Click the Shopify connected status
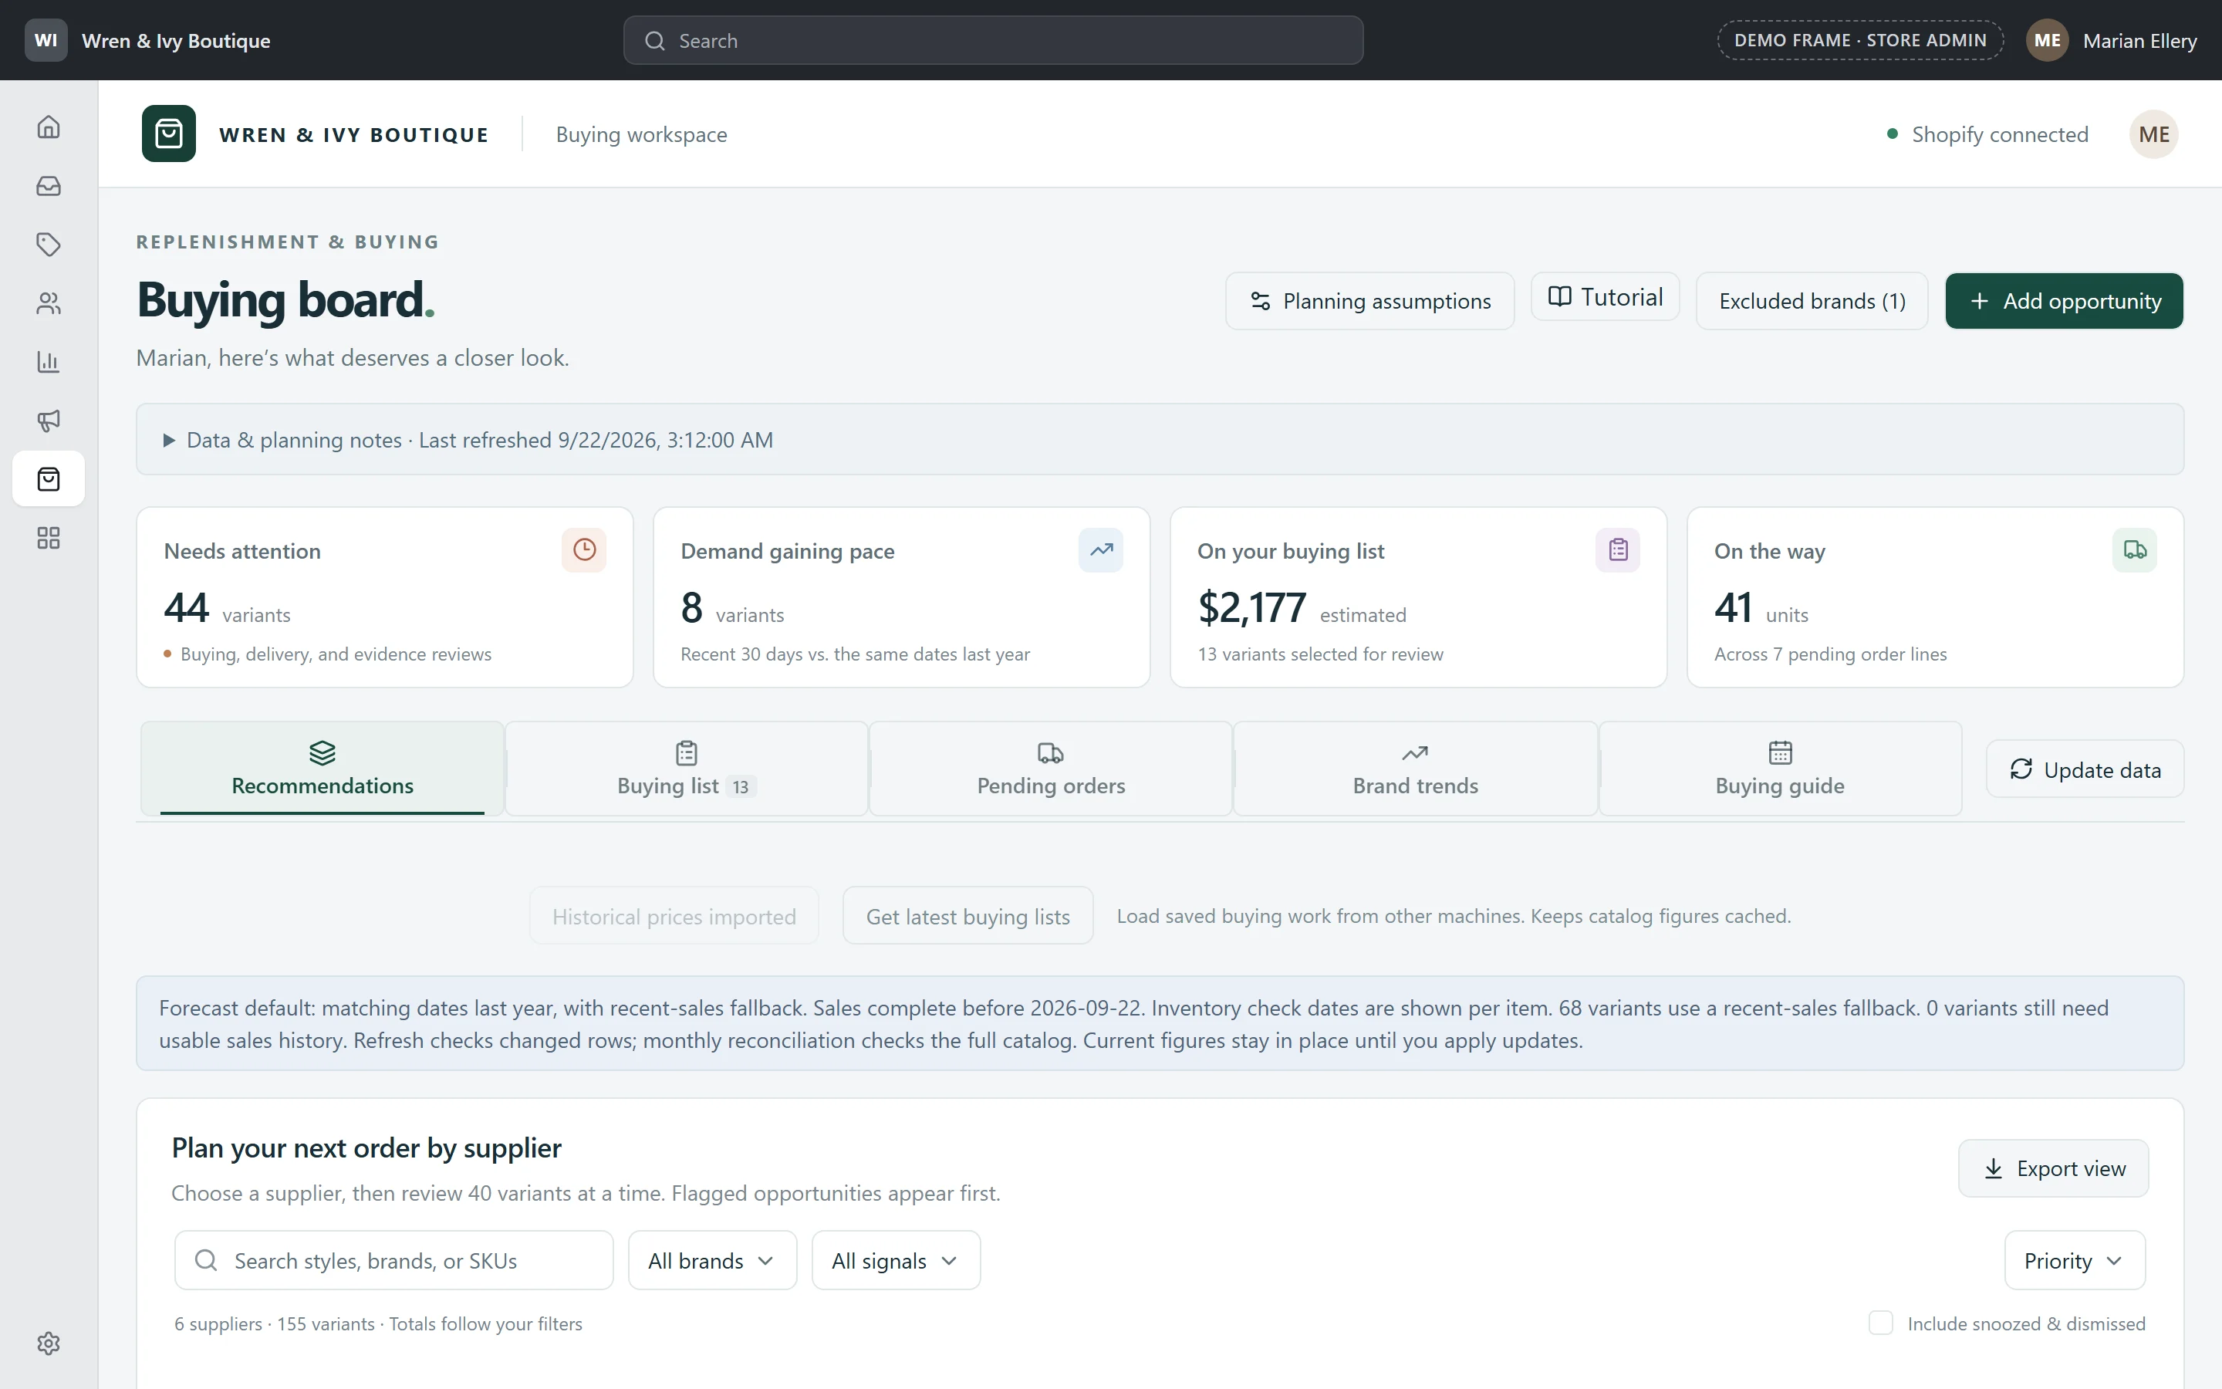2222x1389 pixels. point(1987,135)
